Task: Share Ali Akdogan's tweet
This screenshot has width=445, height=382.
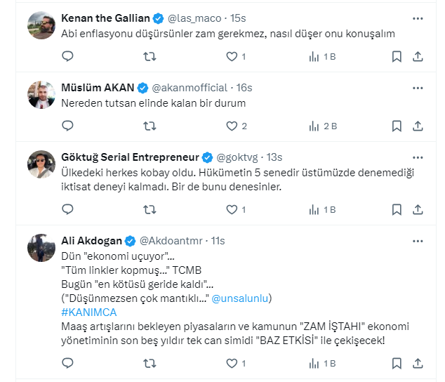Action: tap(417, 363)
